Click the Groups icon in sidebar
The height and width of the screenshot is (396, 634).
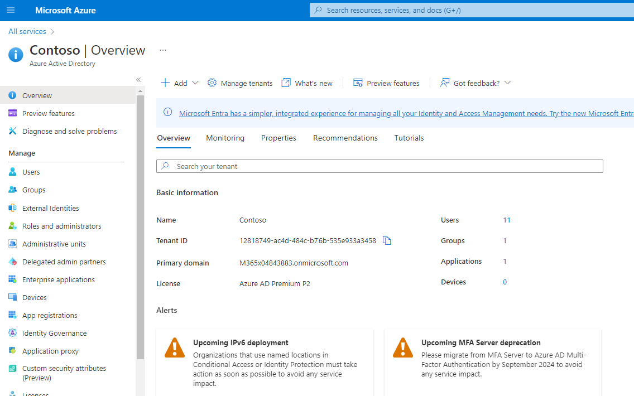[x=12, y=190]
